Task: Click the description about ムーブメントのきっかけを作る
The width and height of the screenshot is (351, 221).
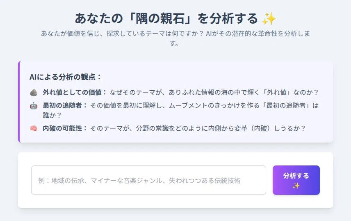Action: point(204,105)
